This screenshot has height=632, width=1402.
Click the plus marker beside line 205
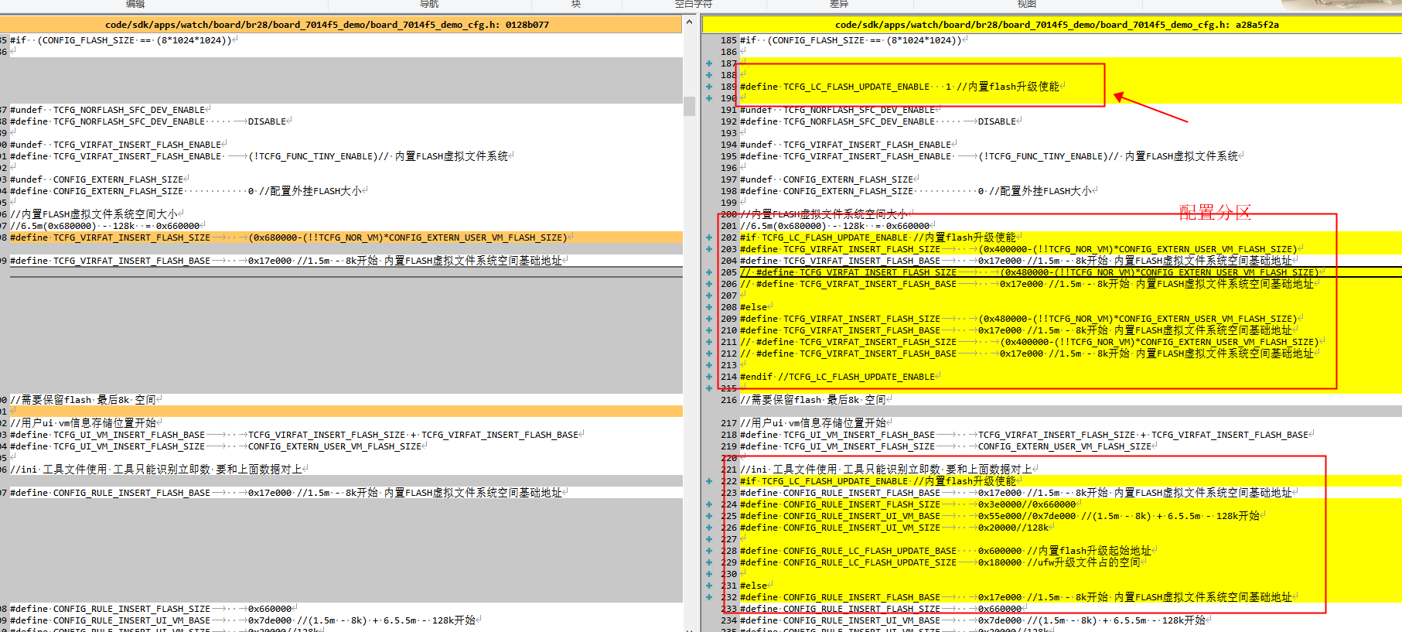709,272
